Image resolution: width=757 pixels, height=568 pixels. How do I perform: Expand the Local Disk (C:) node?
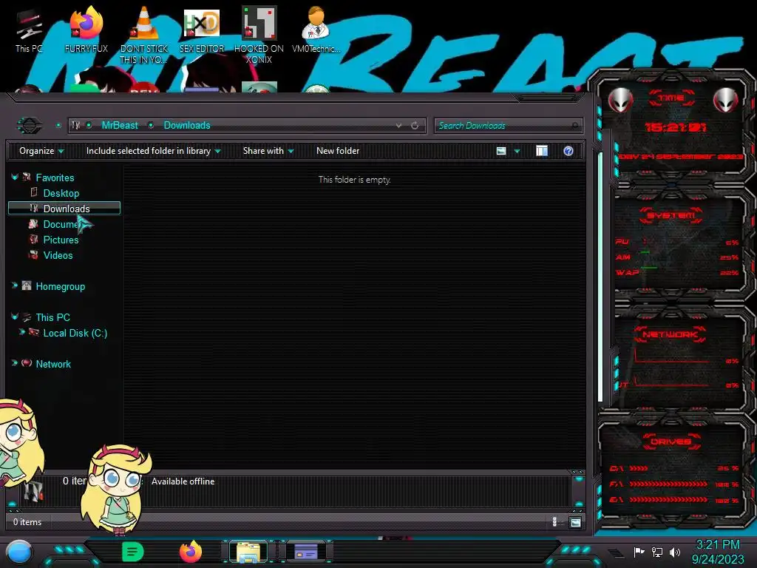(21, 332)
